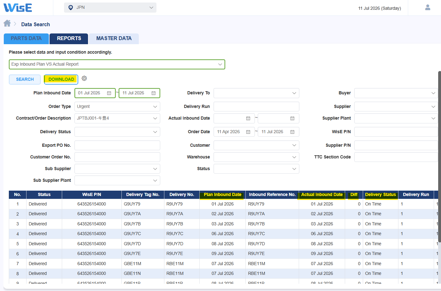Screen dimensions: 441x291
Task: Click the WisE logo
Action: (18, 8)
